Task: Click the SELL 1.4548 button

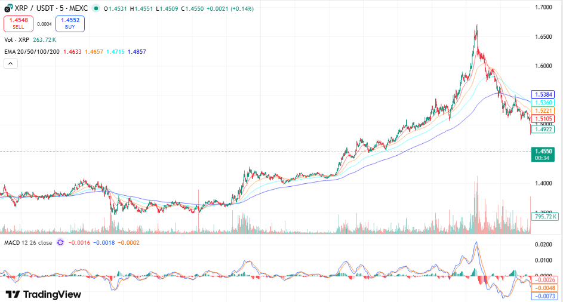Action: (19, 24)
